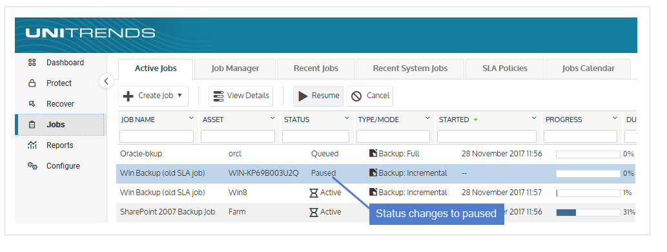Open STARTED column menu arrow

click(534, 118)
